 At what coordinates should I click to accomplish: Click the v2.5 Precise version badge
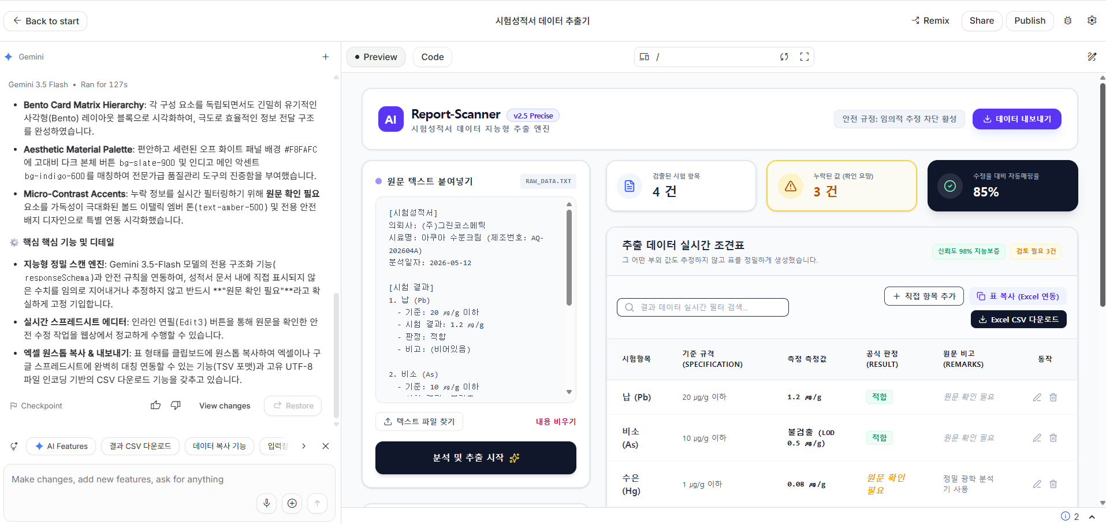533,116
